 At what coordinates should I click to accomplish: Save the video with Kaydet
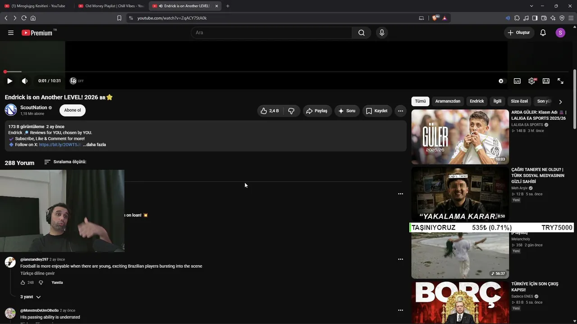(377, 111)
